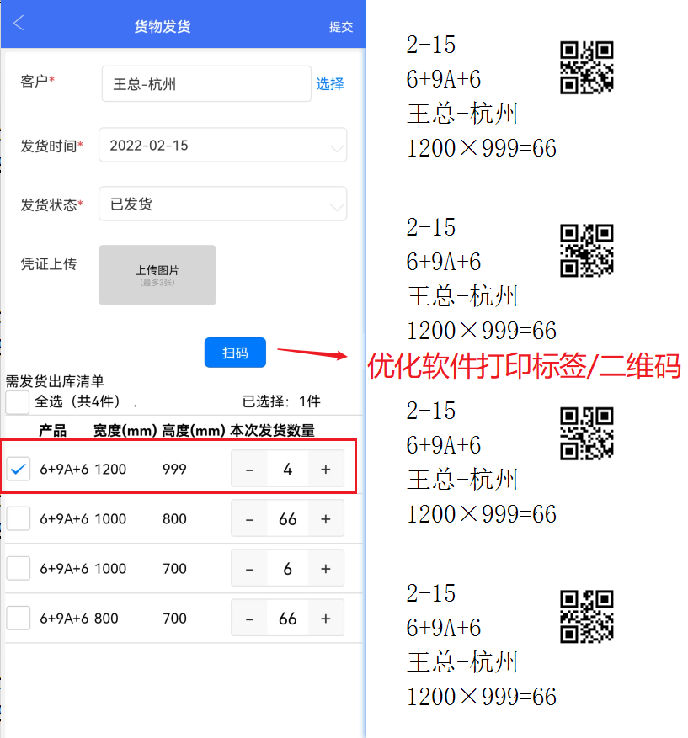The height and width of the screenshot is (738, 688).
Task: Click the 宽度(mm) column header
Action: tap(125, 430)
